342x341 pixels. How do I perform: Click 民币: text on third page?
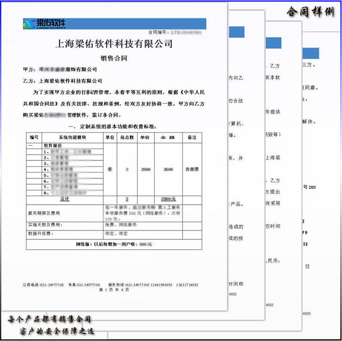(x=273, y=261)
